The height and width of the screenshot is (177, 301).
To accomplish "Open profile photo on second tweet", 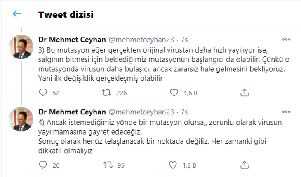I will (20, 119).
